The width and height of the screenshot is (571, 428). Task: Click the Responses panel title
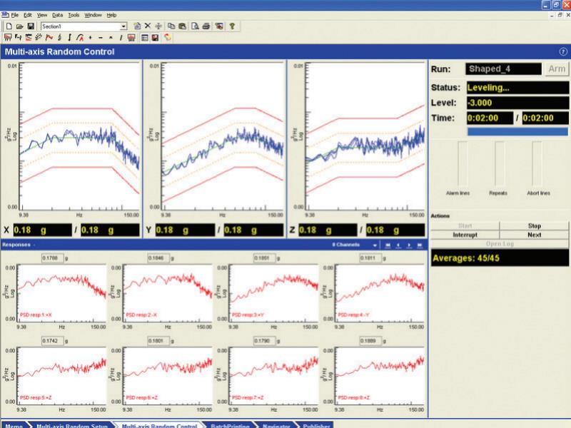(16, 245)
